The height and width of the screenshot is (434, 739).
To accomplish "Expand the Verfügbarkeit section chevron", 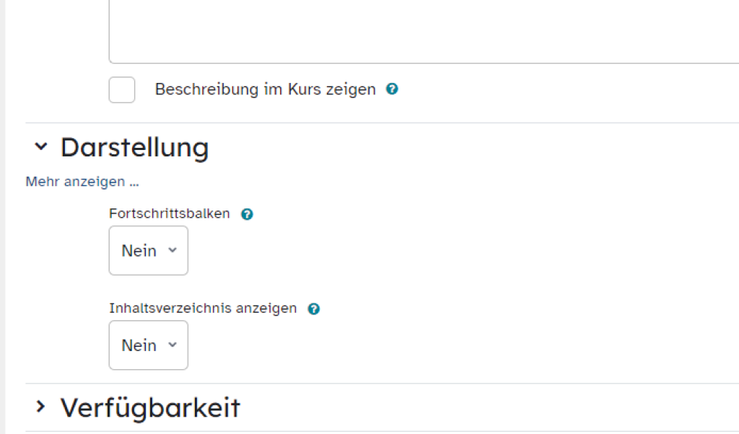I will tap(41, 407).
